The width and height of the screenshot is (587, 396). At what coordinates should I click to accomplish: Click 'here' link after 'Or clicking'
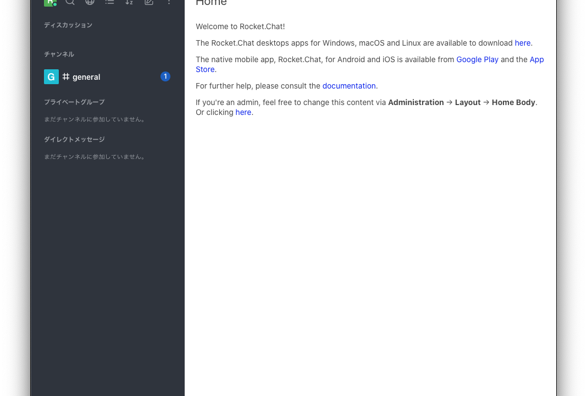(243, 112)
